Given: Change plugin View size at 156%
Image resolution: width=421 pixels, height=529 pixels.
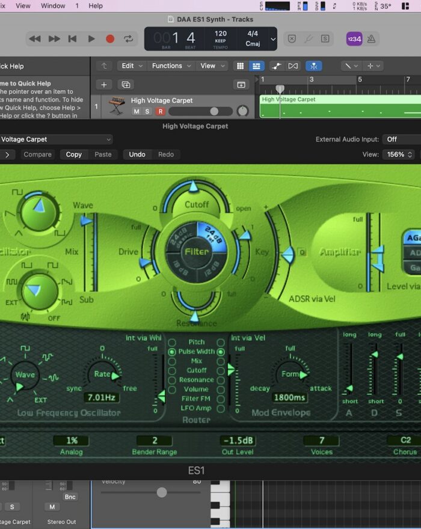Looking at the screenshot, I should (399, 154).
